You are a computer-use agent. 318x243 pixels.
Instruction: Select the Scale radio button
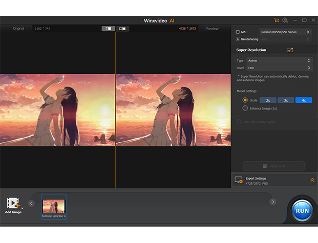click(x=245, y=100)
